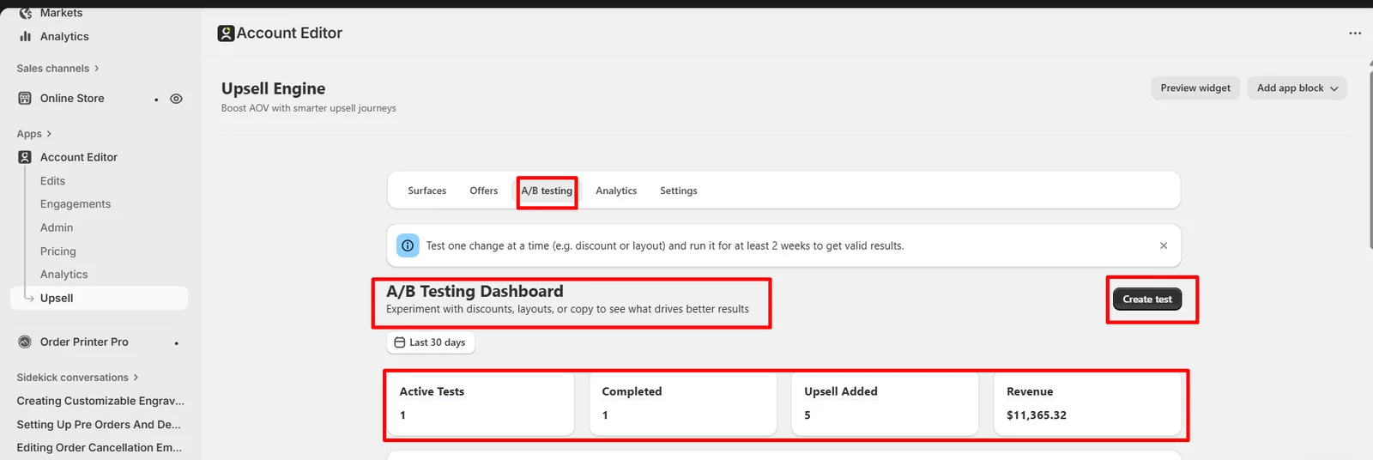Click the calendar icon in date filter
Viewport: 1373px width, 460px height.
pos(399,342)
